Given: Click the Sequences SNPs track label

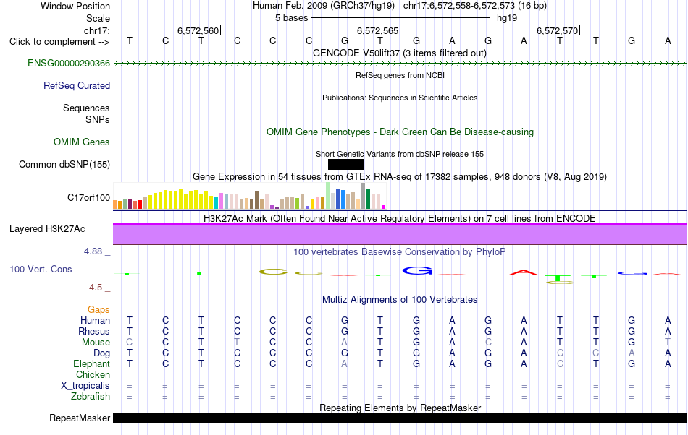Looking at the screenshot, I should click(x=86, y=113).
